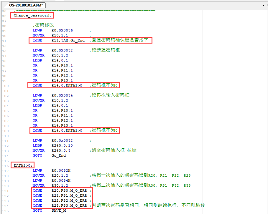Open the tab list dropdown arrow
The height and width of the screenshot is (214, 268).
263,5
